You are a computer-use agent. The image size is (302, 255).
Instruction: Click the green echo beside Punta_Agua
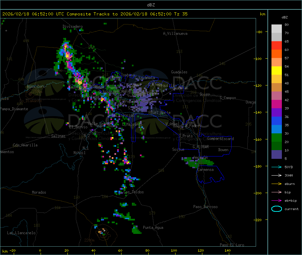click(136, 230)
